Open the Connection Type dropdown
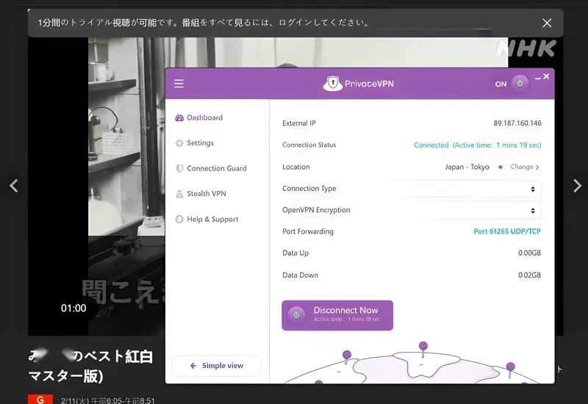Image resolution: width=588 pixels, height=404 pixels. click(x=465, y=189)
